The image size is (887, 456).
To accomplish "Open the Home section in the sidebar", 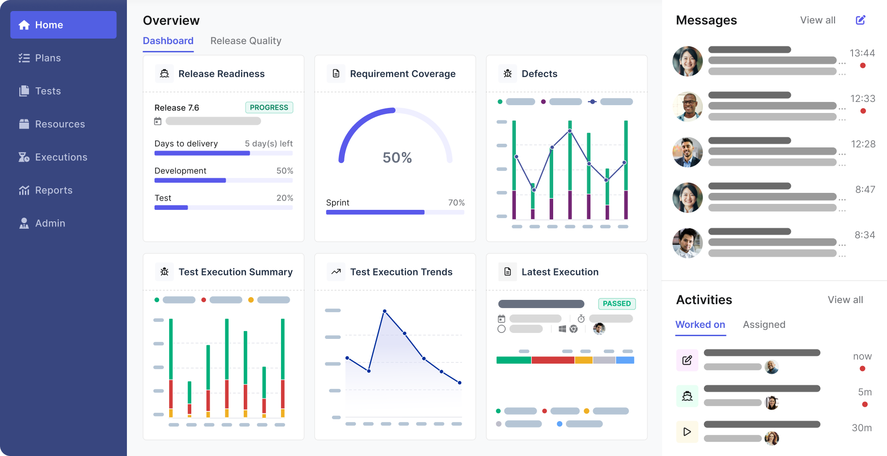I will 23,25.
